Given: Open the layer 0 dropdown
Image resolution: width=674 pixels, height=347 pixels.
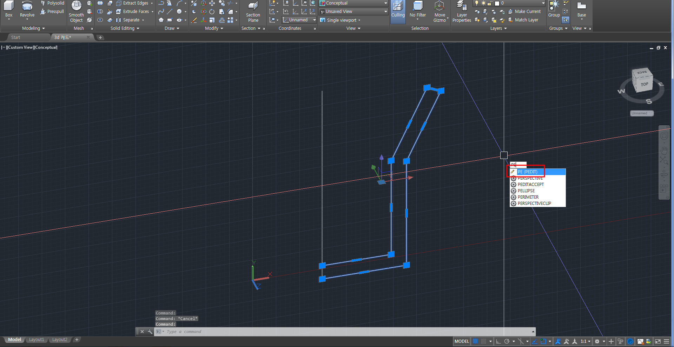Looking at the screenshot, I should 508,3.
